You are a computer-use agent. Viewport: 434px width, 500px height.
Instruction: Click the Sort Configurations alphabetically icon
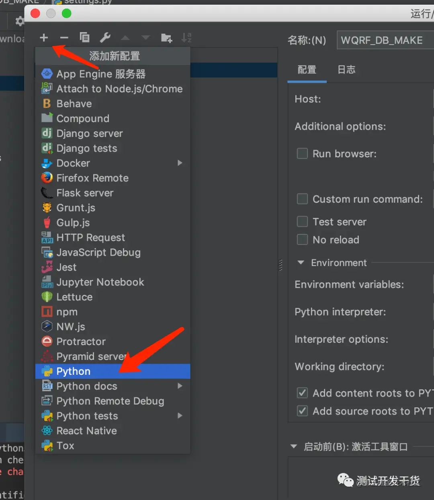[x=186, y=37]
